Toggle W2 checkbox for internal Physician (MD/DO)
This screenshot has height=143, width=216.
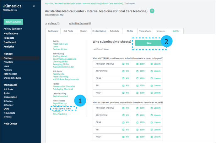[123, 64]
